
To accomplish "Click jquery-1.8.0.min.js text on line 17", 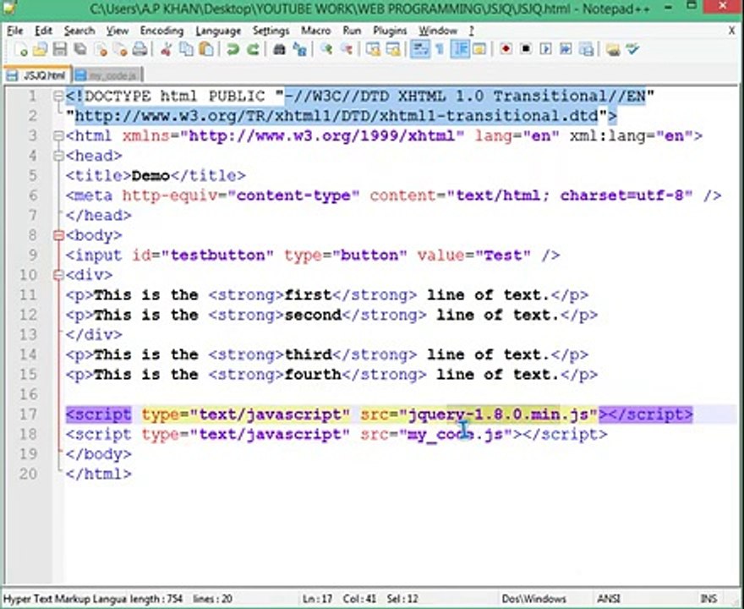I will (x=498, y=414).
